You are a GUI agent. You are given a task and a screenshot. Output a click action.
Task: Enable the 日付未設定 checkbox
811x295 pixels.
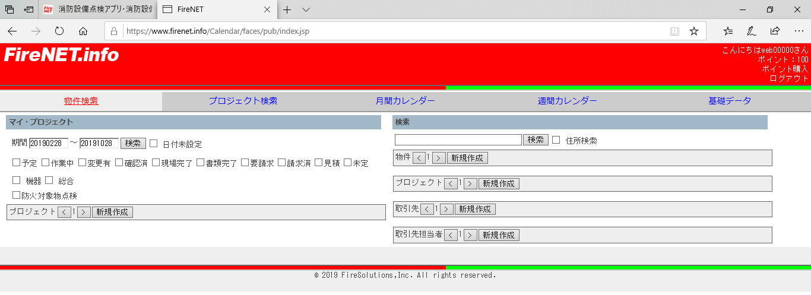(x=154, y=144)
